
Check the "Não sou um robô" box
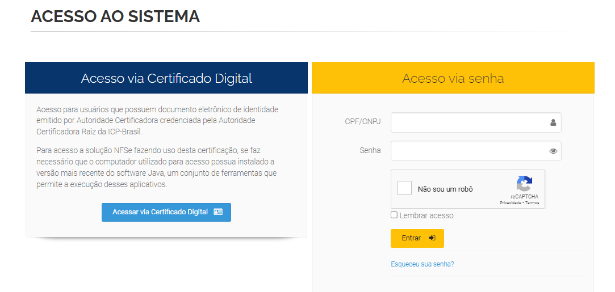404,188
